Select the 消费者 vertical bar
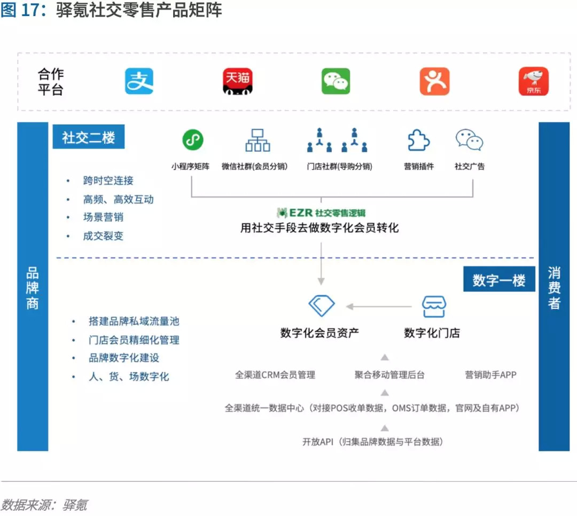Screen dimensions: 577x516 (554, 287)
